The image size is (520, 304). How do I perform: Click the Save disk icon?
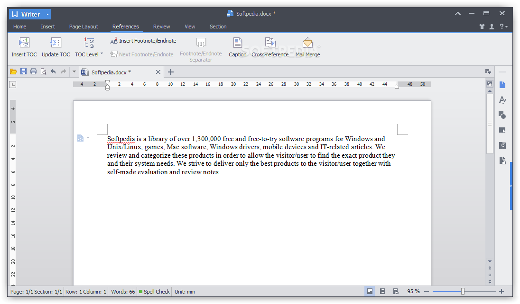(x=23, y=72)
